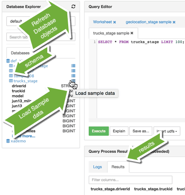Focus the Filter columns input field

tap(131, 180)
